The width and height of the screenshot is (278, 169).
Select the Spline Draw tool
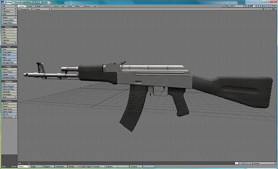tap(9, 109)
